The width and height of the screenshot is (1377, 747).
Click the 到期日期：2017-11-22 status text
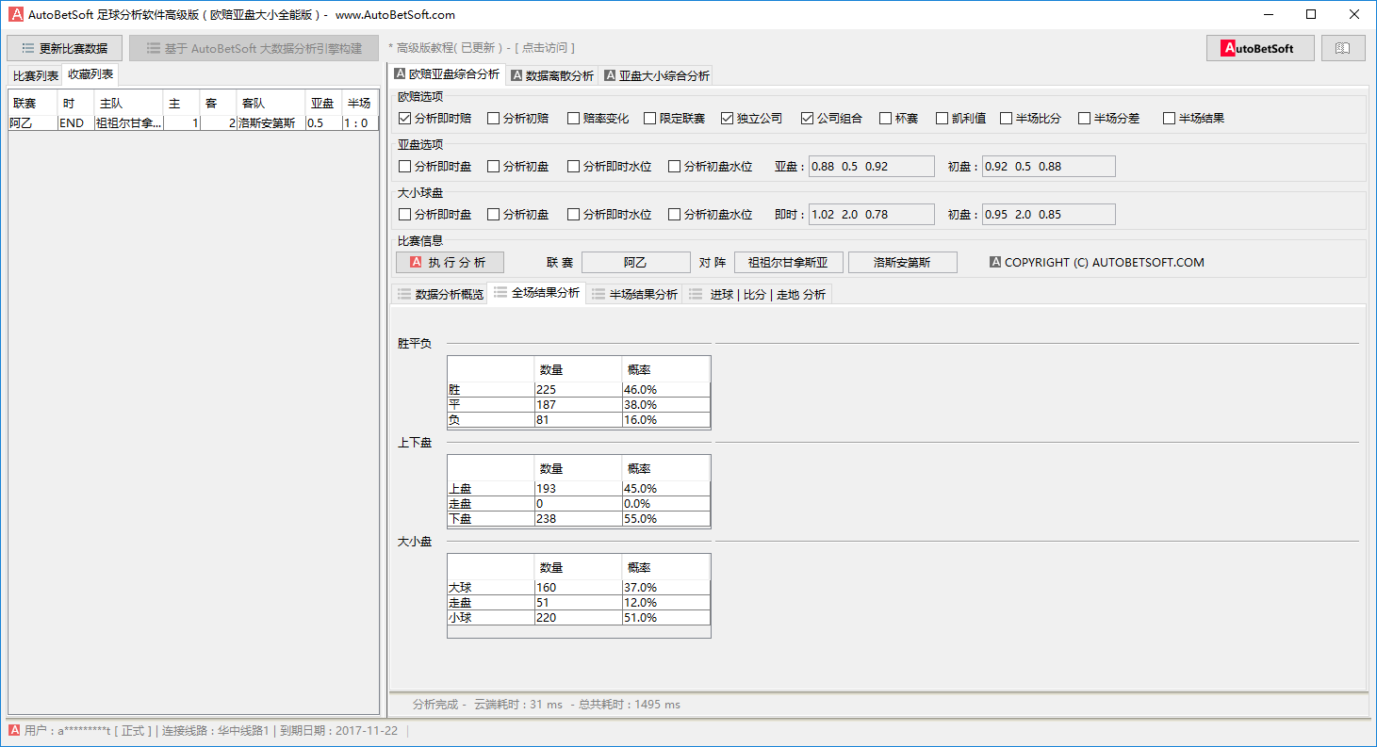point(340,731)
